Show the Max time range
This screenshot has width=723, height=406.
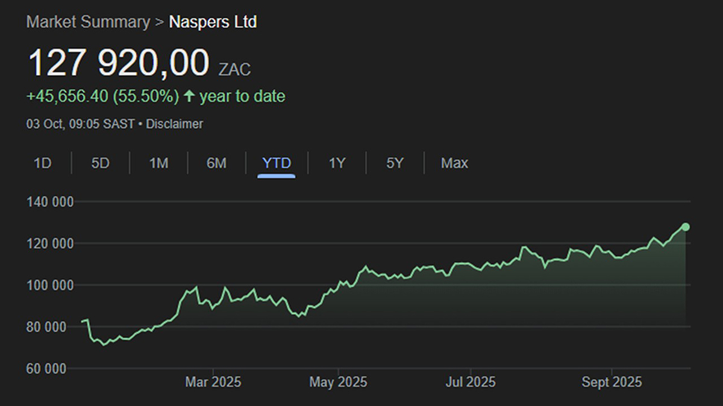click(x=454, y=163)
